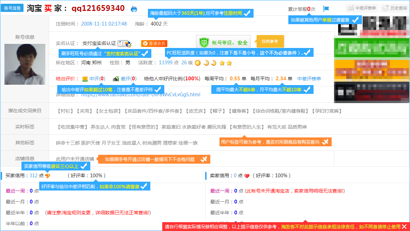
Task: Click the checkmark on the 支付宝实名认证 callout
Action: pos(145,53)
